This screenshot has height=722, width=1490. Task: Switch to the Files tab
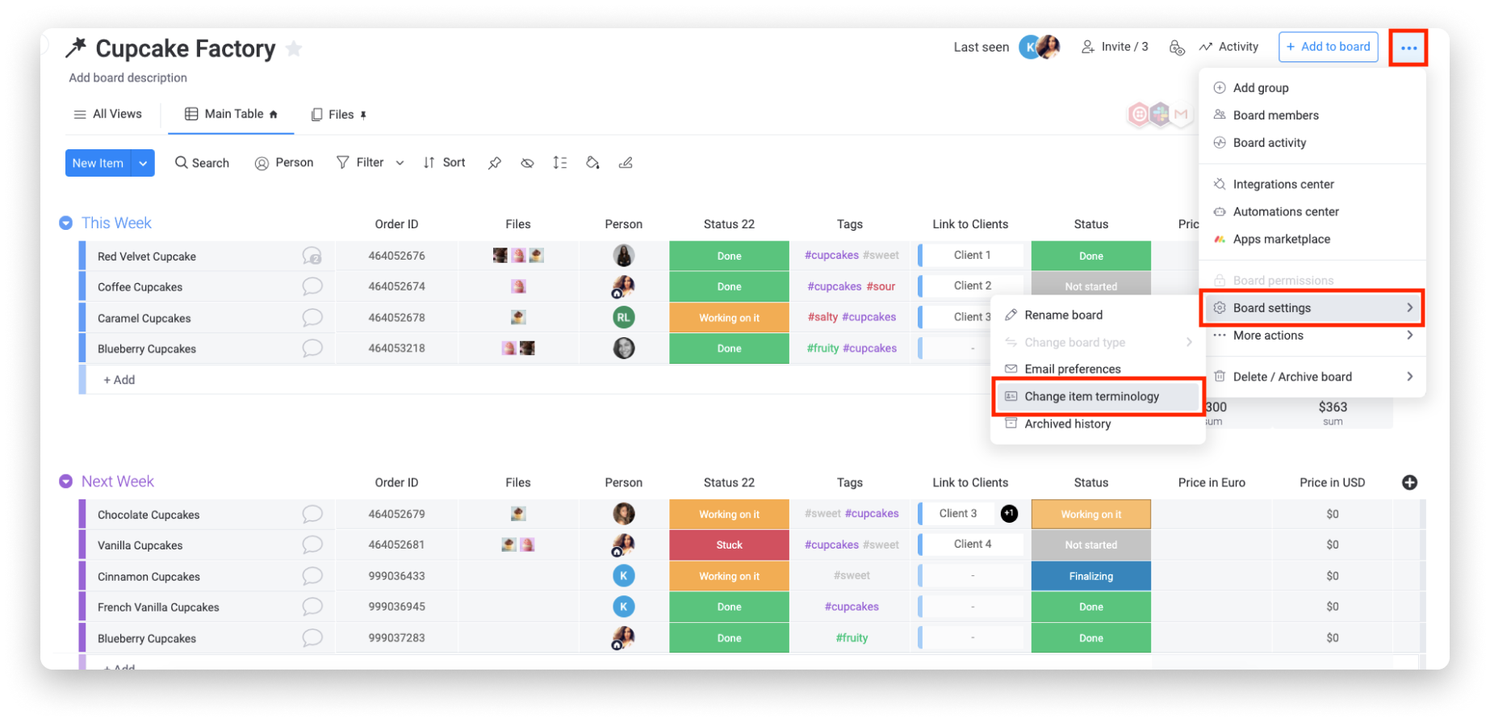pyautogui.click(x=339, y=115)
